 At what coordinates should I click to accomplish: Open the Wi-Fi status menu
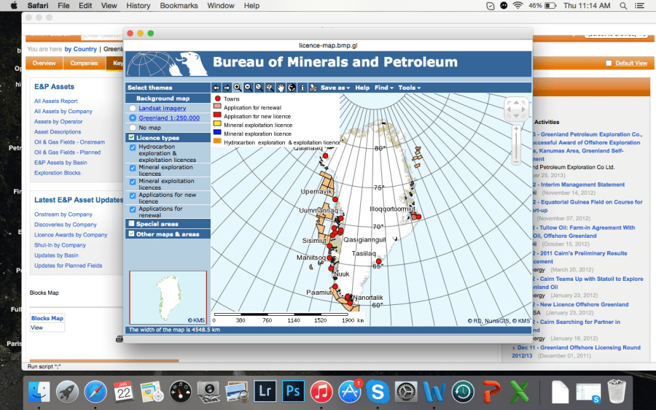point(518,6)
